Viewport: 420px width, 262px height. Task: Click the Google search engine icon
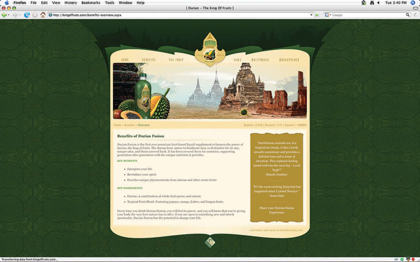(327, 15)
